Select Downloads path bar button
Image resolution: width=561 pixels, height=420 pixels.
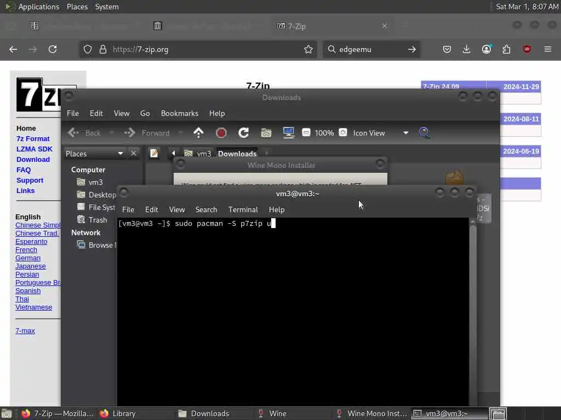pyautogui.click(x=237, y=154)
